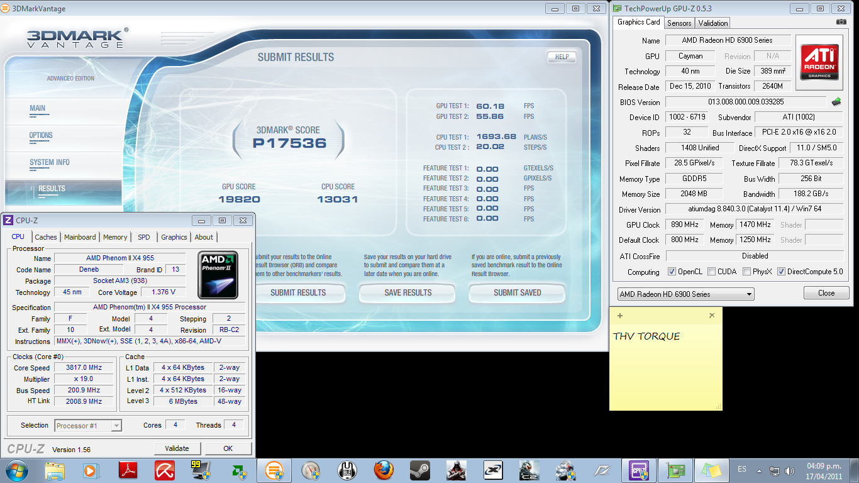Click the 3DMark score P17536
The height and width of the screenshot is (483, 859).
pos(290,143)
